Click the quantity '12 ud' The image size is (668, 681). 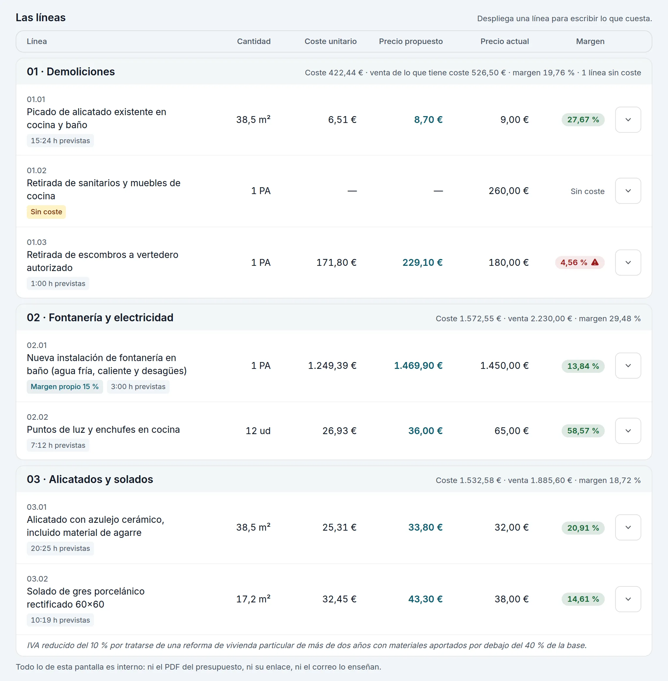[x=258, y=431]
